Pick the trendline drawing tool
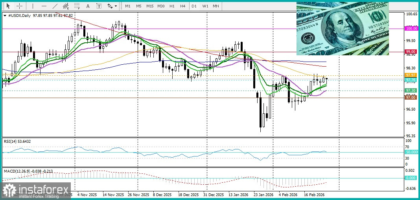Image resolution: width=420 pixels, height=200 pixels. coord(55,6)
